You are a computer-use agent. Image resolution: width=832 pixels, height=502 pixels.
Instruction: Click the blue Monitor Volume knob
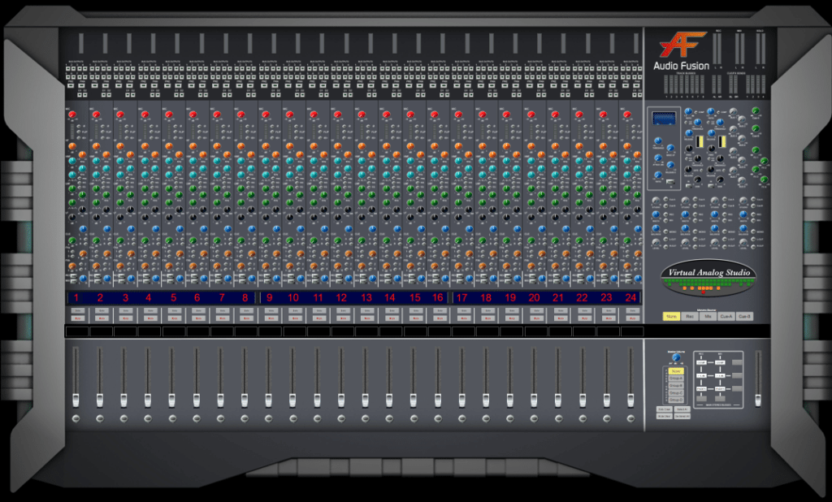676,356
